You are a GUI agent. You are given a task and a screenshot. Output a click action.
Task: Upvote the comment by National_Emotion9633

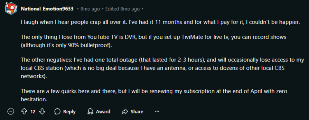pyautogui.click(x=24, y=112)
